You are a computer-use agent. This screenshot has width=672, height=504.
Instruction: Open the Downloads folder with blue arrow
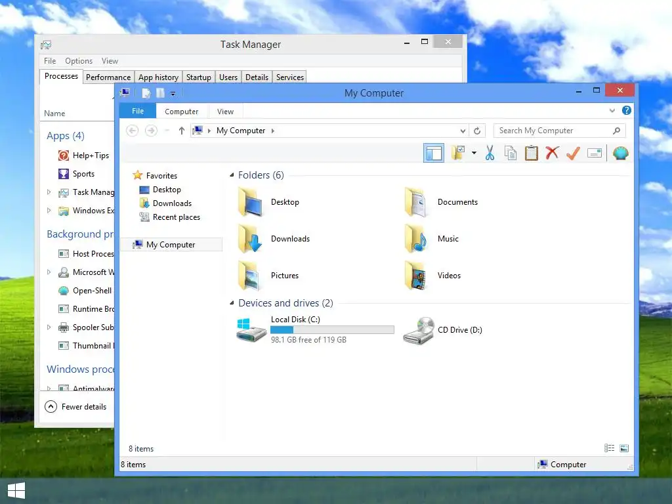click(x=251, y=239)
